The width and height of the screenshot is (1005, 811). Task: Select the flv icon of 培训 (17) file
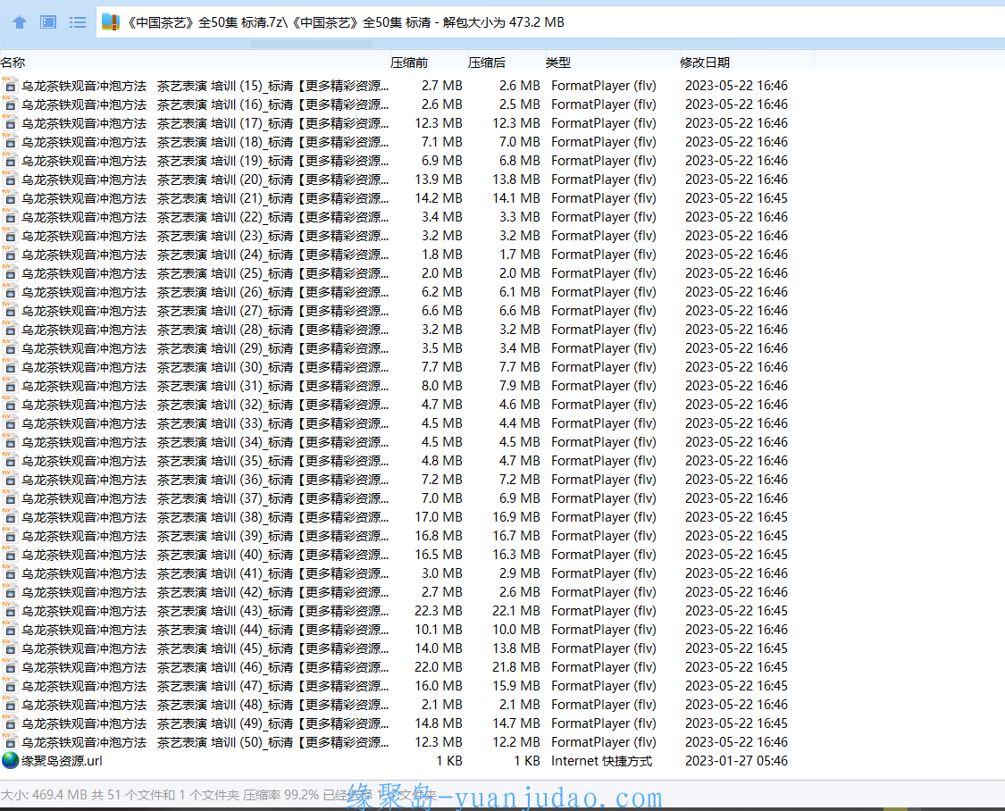[10, 123]
